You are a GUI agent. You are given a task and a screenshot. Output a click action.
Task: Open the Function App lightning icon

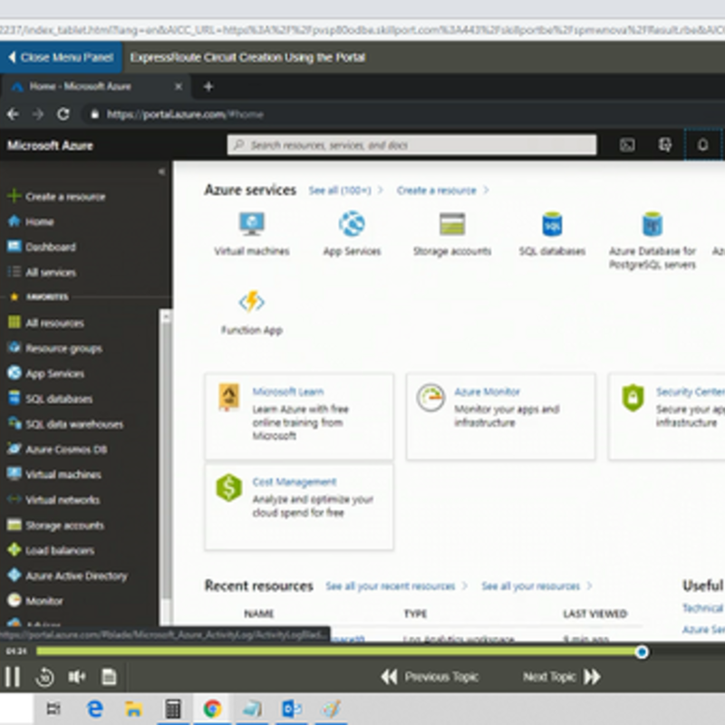[x=252, y=302]
